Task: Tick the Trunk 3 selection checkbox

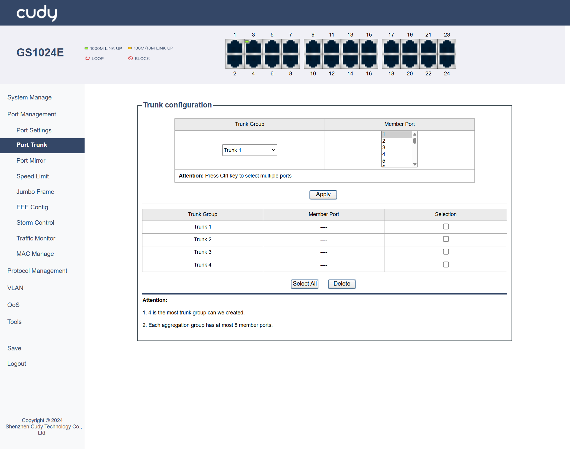Action: click(x=446, y=252)
